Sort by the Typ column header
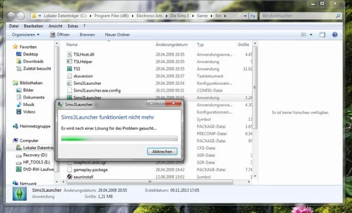The height and width of the screenshot is (213, 352). coord(200,45)
